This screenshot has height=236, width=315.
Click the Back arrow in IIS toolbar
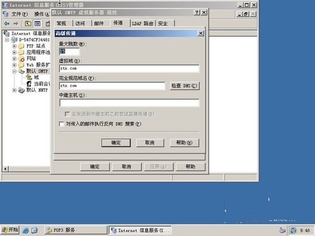[7, 23]
